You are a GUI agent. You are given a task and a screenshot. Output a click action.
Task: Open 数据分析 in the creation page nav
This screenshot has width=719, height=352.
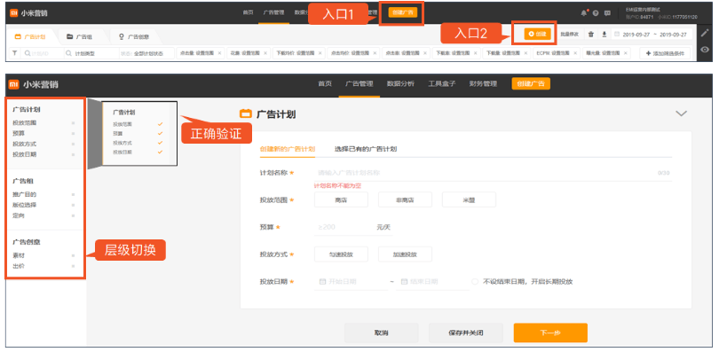pos(400,83)
